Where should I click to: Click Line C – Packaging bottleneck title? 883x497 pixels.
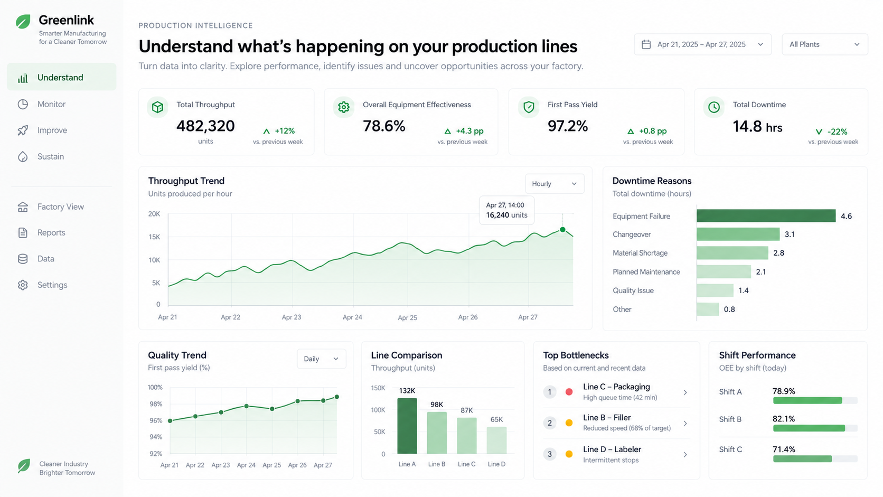[616, 387]
